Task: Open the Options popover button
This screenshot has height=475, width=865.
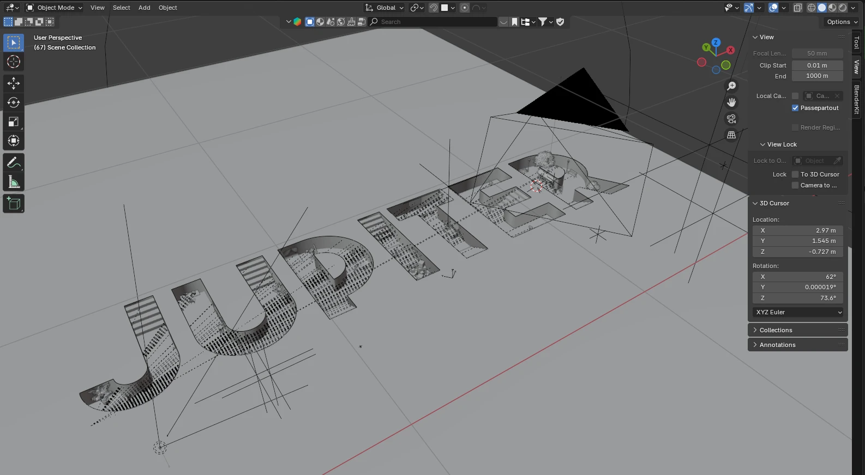Action: 842,22
